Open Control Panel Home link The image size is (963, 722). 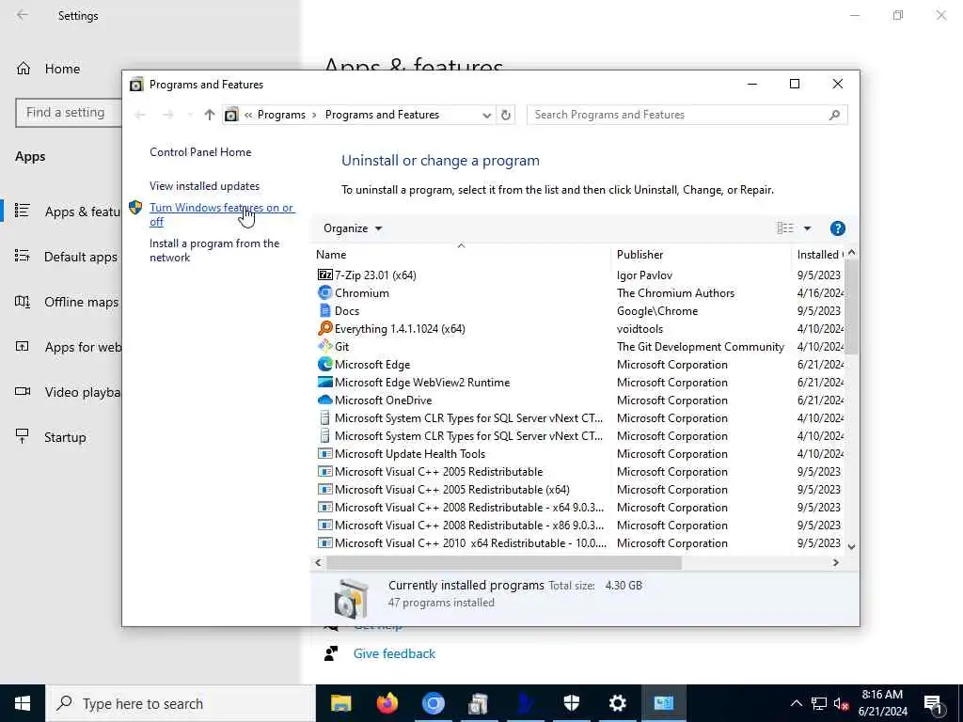[x=200, y=152]
